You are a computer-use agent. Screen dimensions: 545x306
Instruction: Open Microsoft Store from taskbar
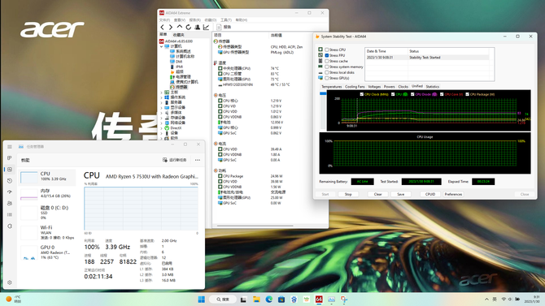[281, 300]
